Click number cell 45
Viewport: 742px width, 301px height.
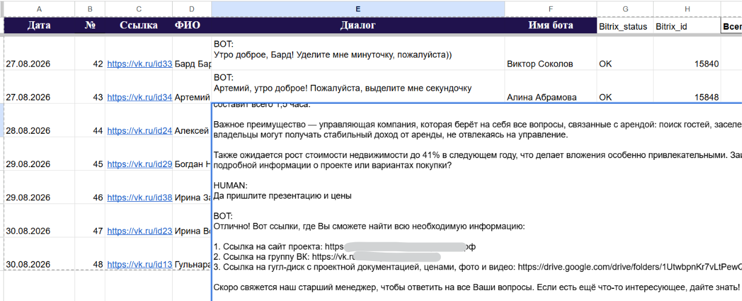click(90, 154)
